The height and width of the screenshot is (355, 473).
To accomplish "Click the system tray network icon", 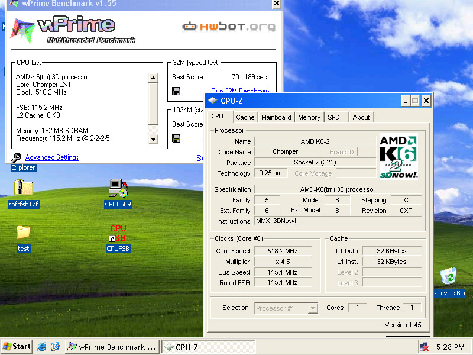I will point(425,347).
